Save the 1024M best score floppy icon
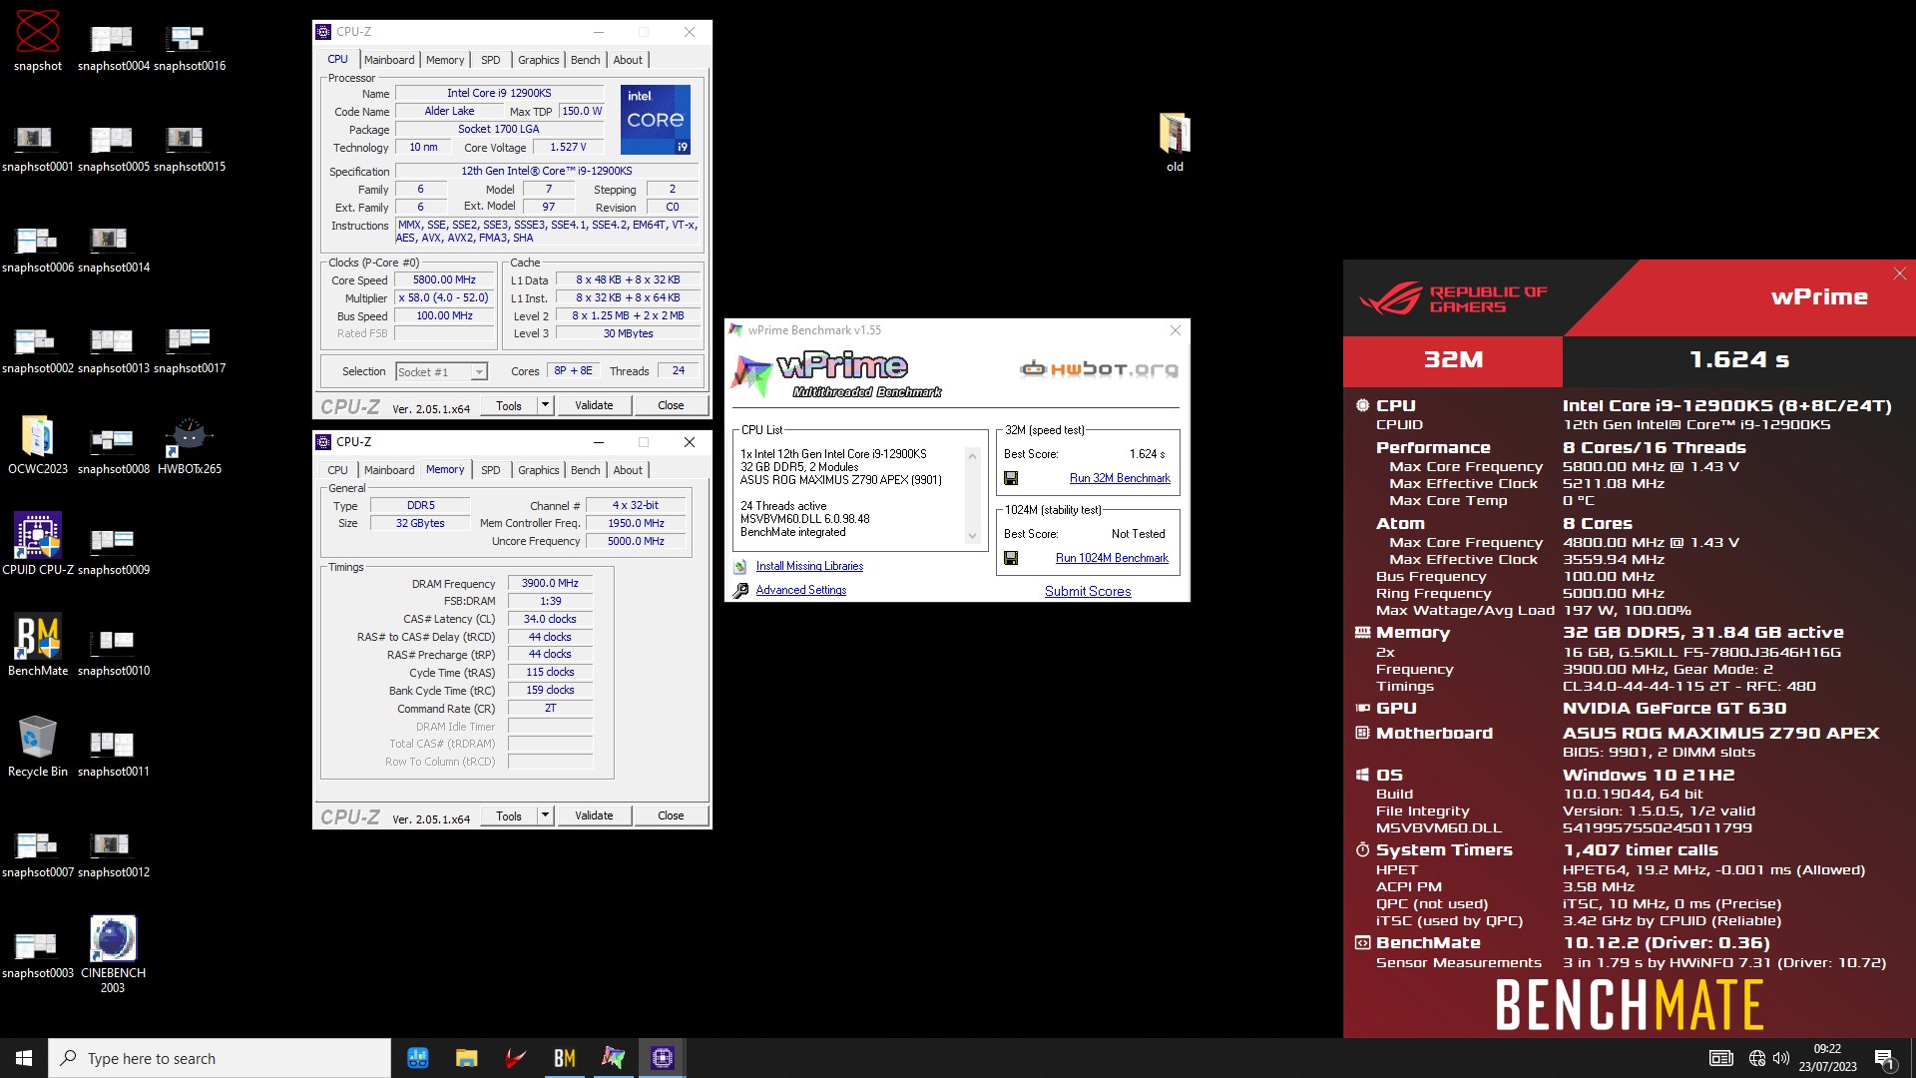 [x=1011, y=558]
